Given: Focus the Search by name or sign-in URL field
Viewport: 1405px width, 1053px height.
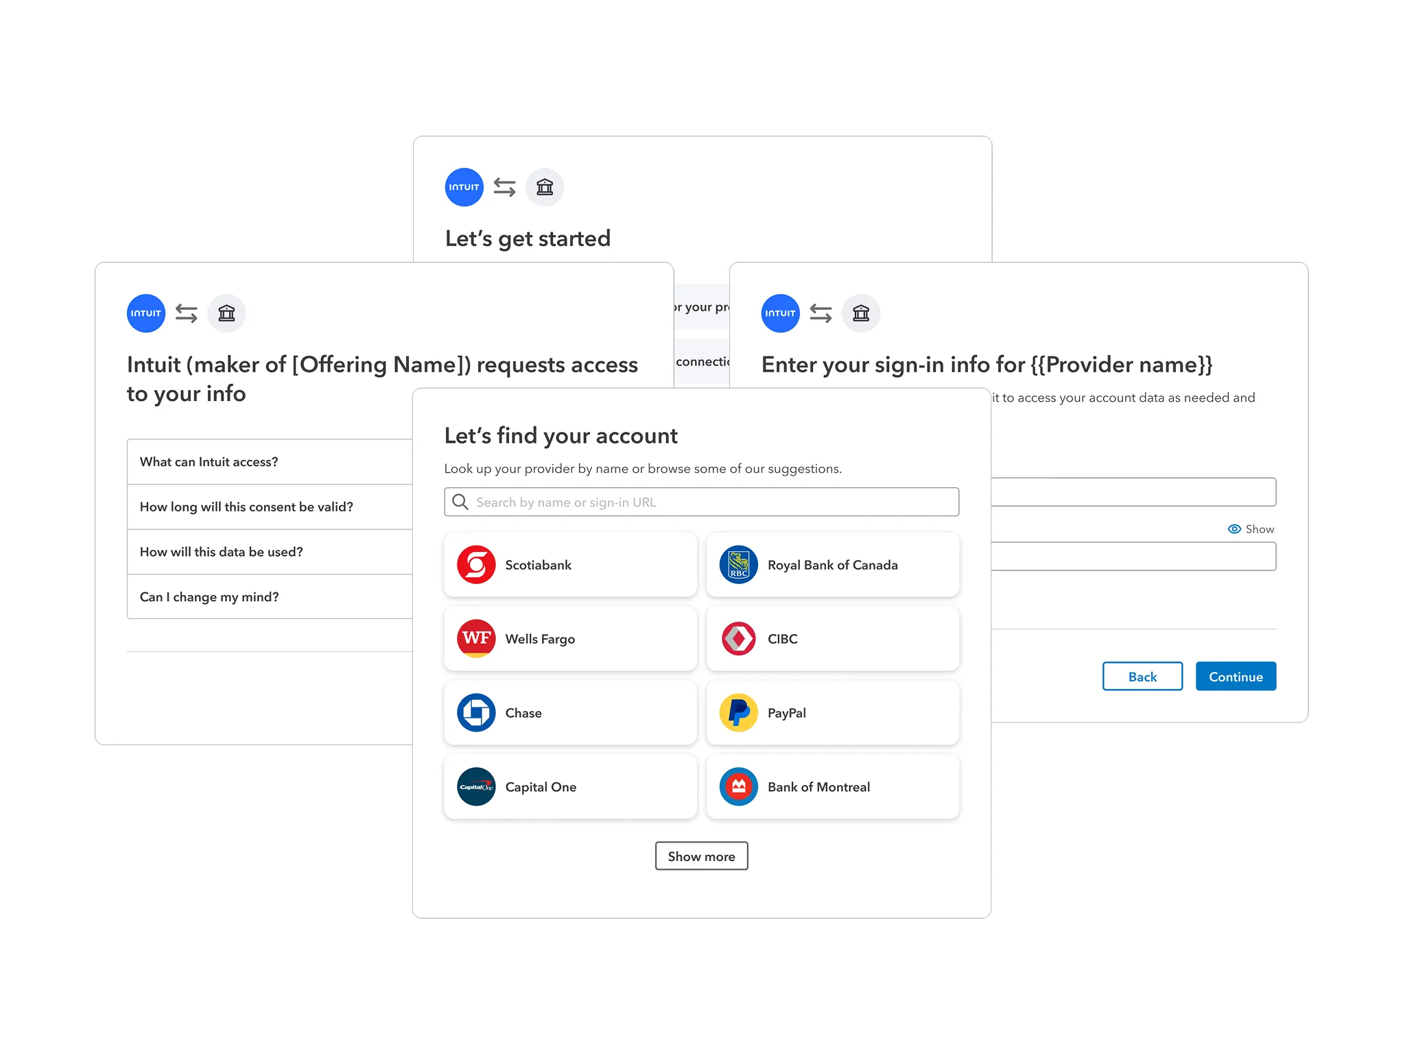Looking at the screenshot, I should [x=701, y=502].
